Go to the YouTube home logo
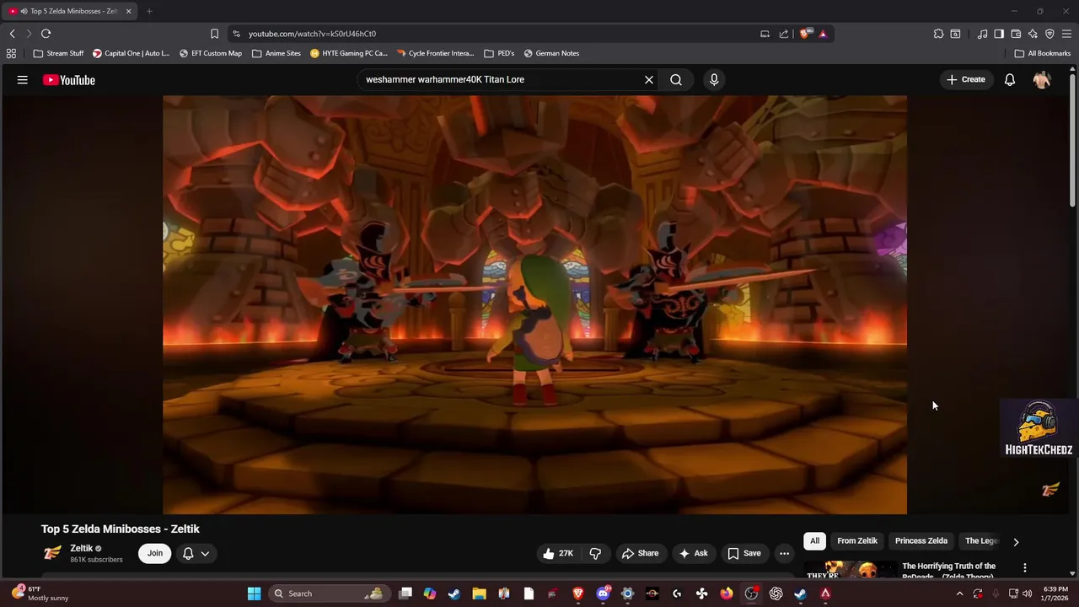1079x607 pixels. click(69, 80)
